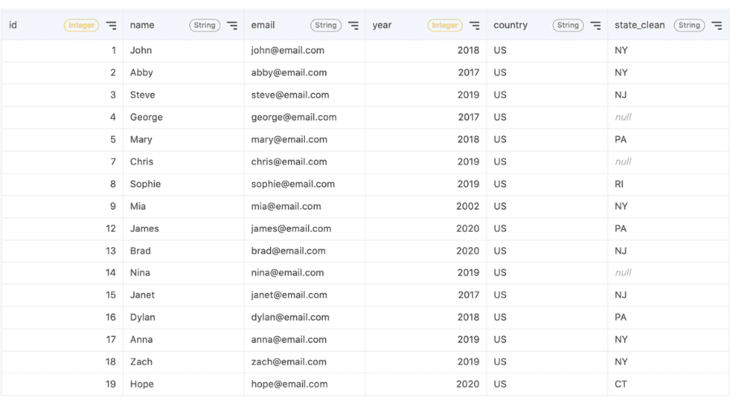Select the name column header label
Image resolution: width=730 pixels, height=405 pixels.
point(142,25)
